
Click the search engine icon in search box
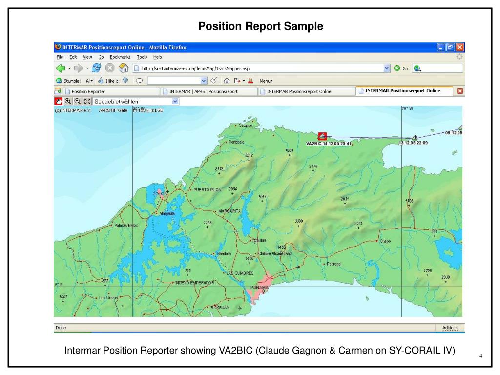[x=417, y=68]
